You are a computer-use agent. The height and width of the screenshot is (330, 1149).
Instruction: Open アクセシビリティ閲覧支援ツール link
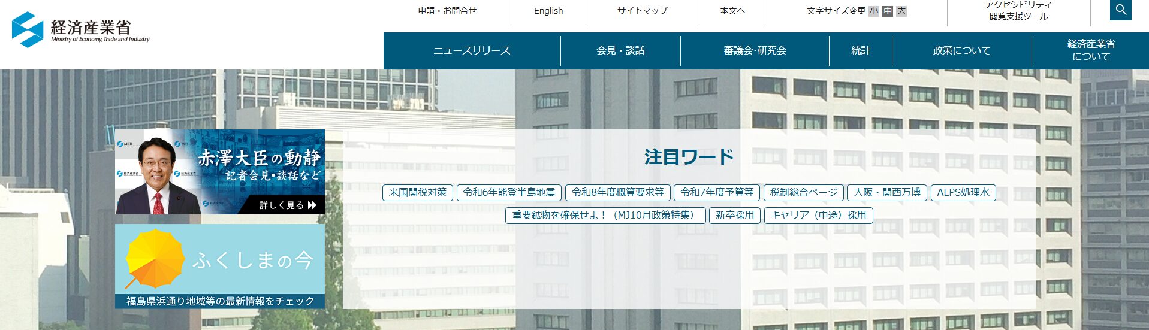[x=1018, y=11]
